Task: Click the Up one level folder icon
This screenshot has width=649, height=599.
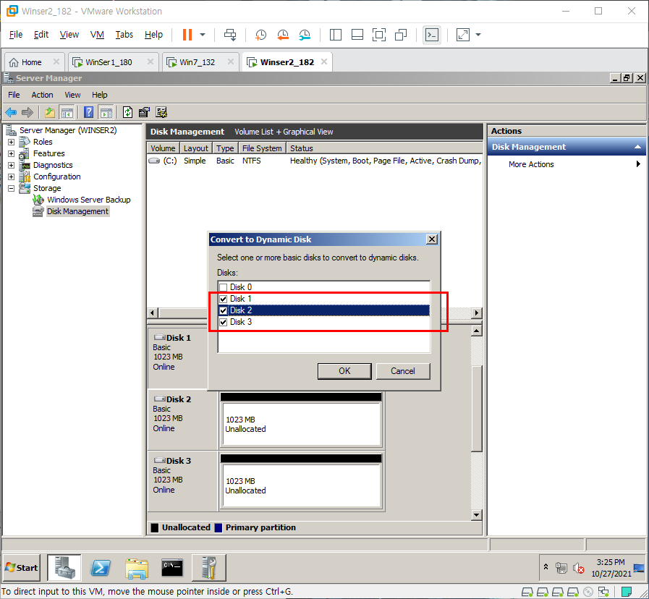Action: tap(50, 112)
